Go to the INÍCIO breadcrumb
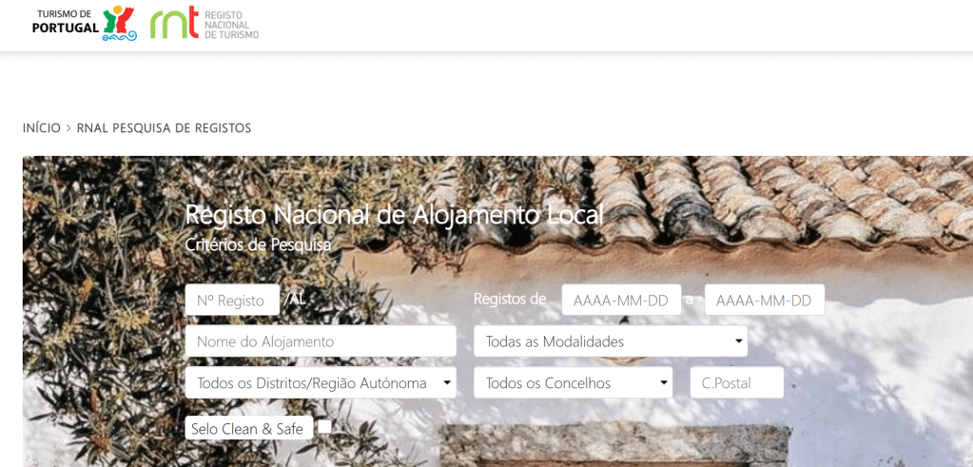973x467 pixels. click(42, 128)
